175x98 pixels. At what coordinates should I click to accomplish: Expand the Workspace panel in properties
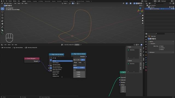[x=149, y=52]
